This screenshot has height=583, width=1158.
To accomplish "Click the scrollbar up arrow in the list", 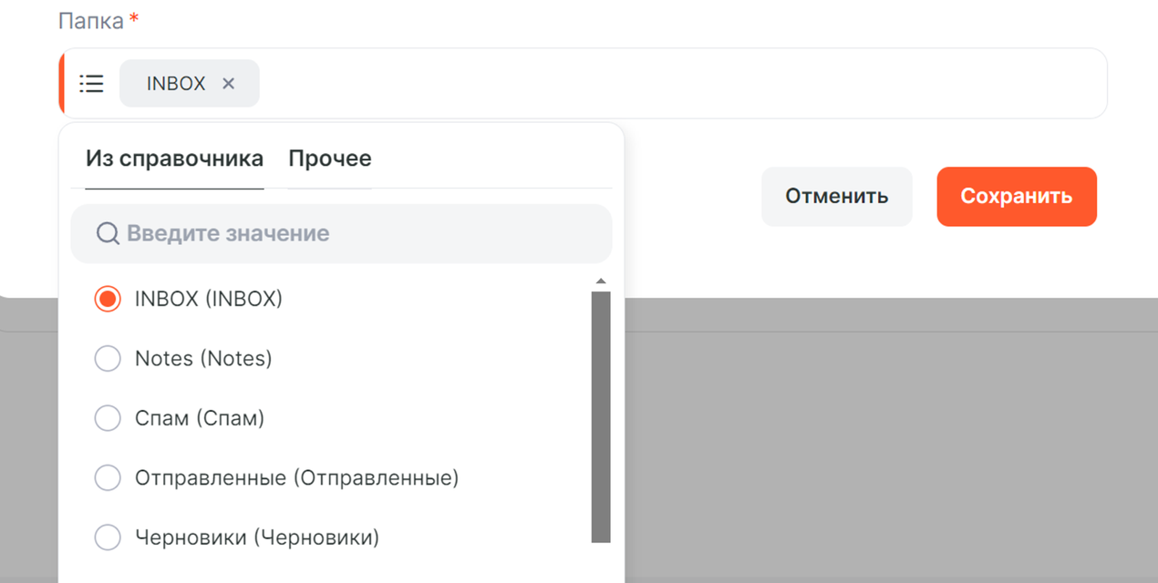I will [x=600, y=281].
